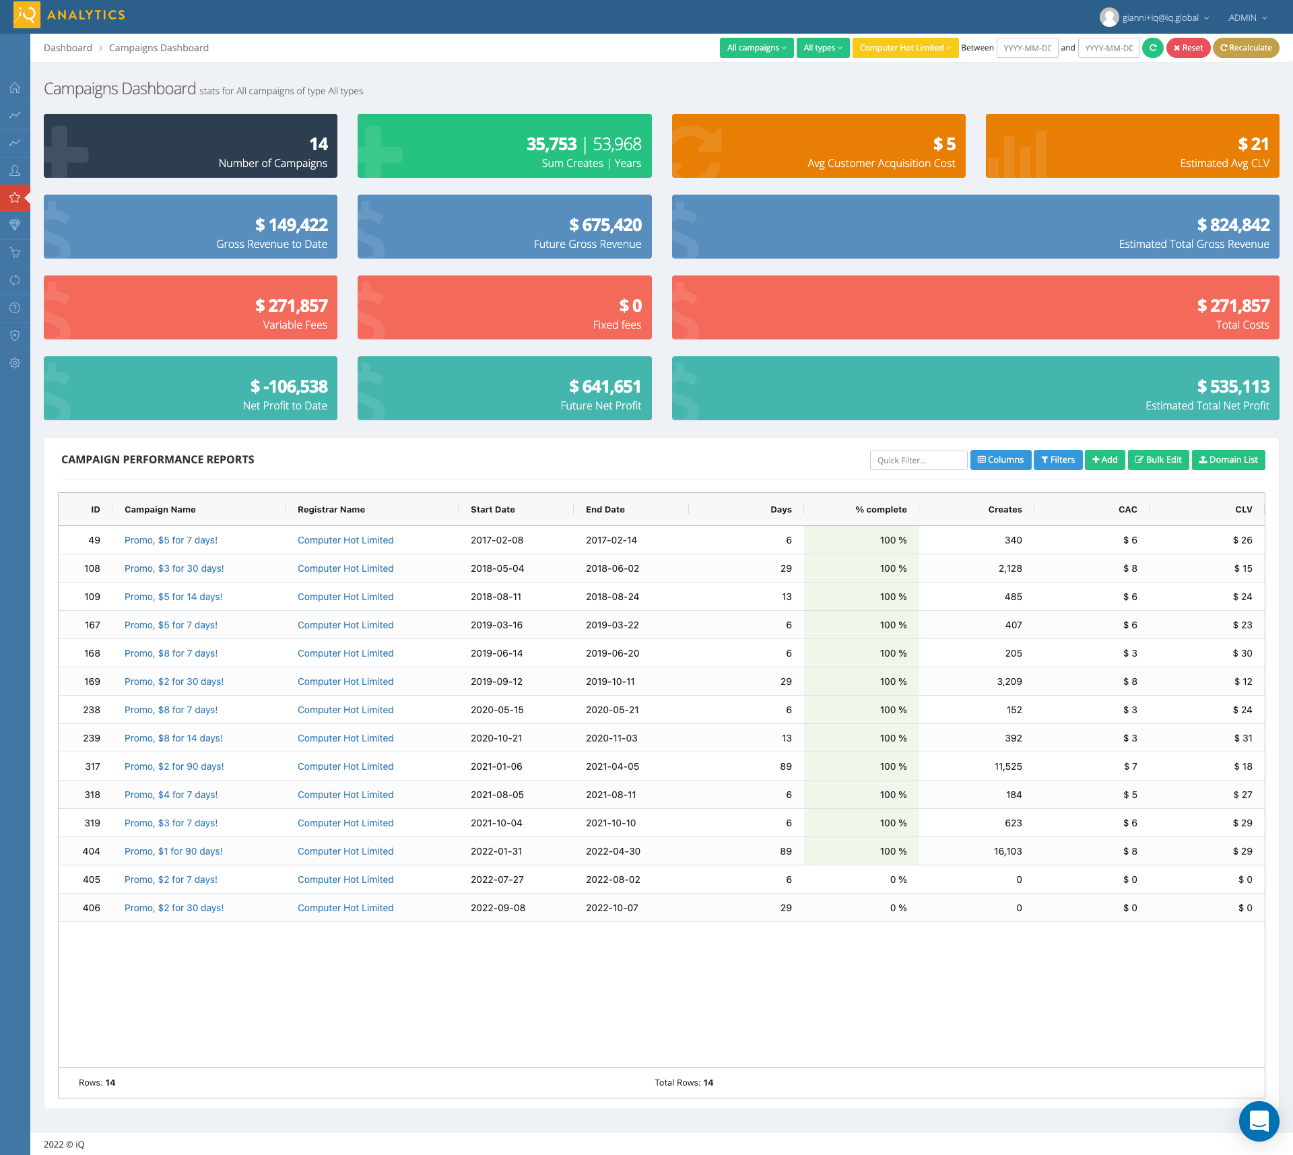Open the chat support bubble
The height and width of the screenshot is (1155, 1293).
tap(1259, 1121)
